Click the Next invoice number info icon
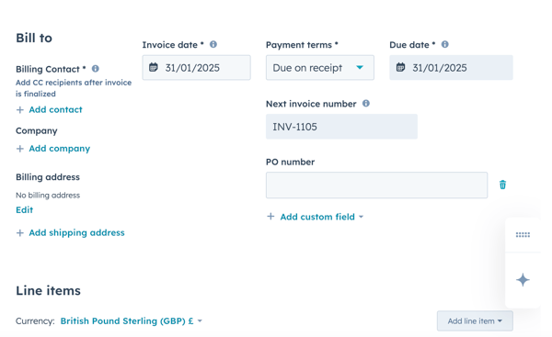The image size is (552, 337). pyautogui.click(x=366, y=104)
